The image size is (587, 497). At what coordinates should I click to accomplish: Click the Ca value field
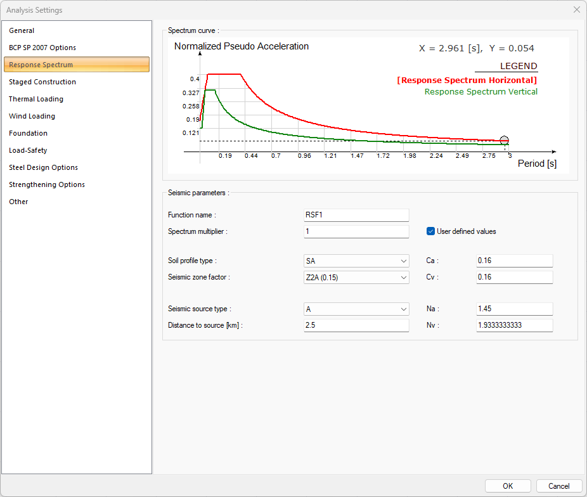point(514,261)
